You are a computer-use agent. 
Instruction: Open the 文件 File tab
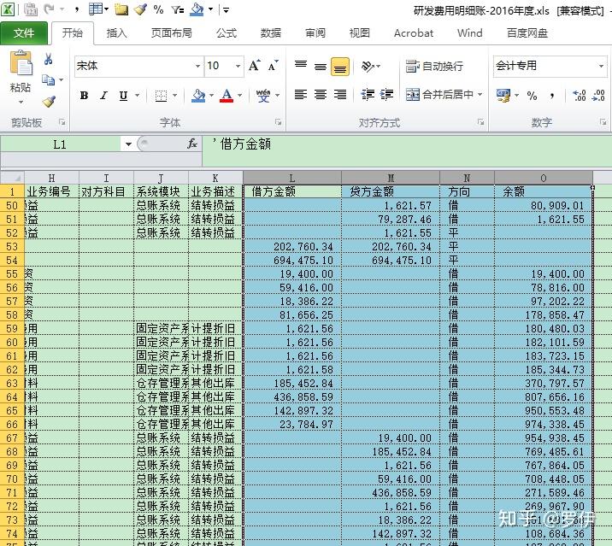(x=24, y=33)
